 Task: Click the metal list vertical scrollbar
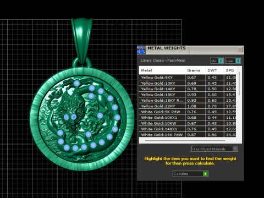click(239, 84)
